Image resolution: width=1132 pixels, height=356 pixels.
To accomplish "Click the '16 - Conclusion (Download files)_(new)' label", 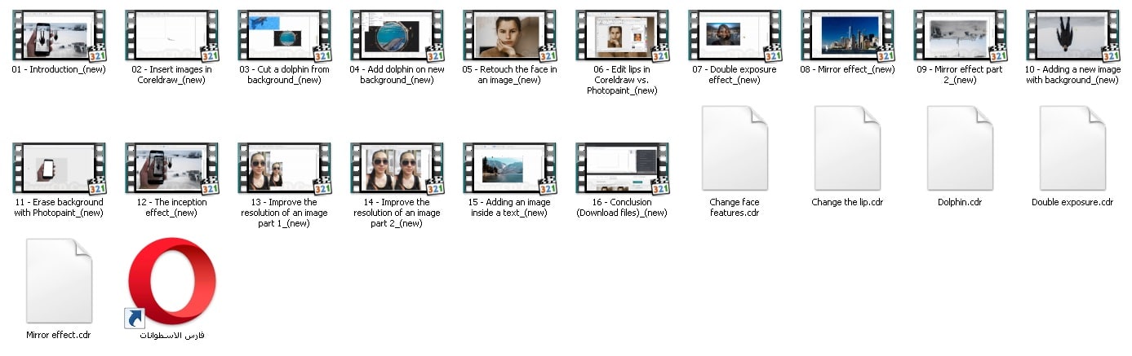I will [622, 208].
